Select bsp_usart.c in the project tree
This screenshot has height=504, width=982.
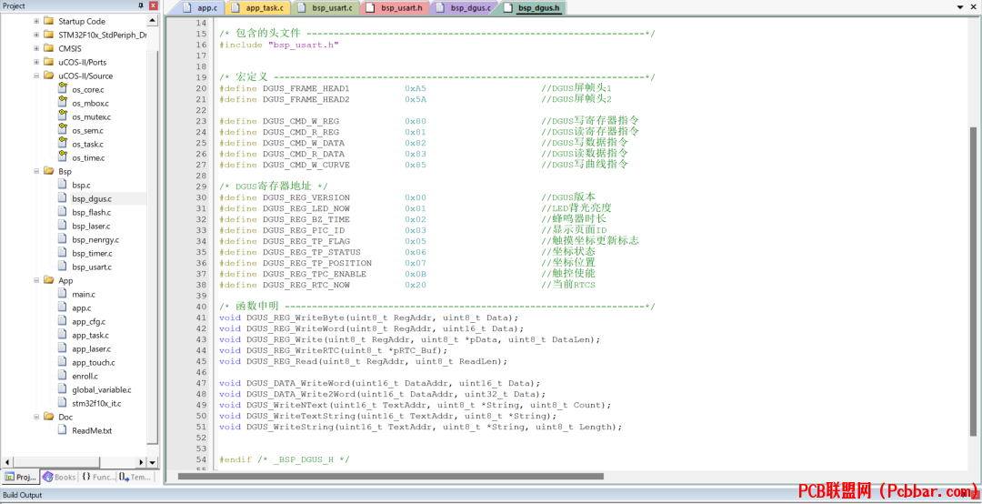pos(92,267)
